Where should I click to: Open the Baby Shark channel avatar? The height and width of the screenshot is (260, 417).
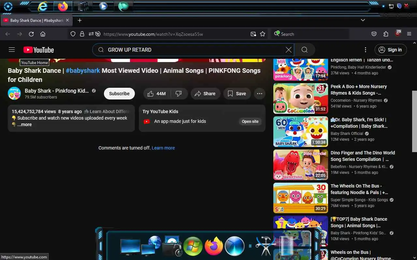tap(14, 94)
